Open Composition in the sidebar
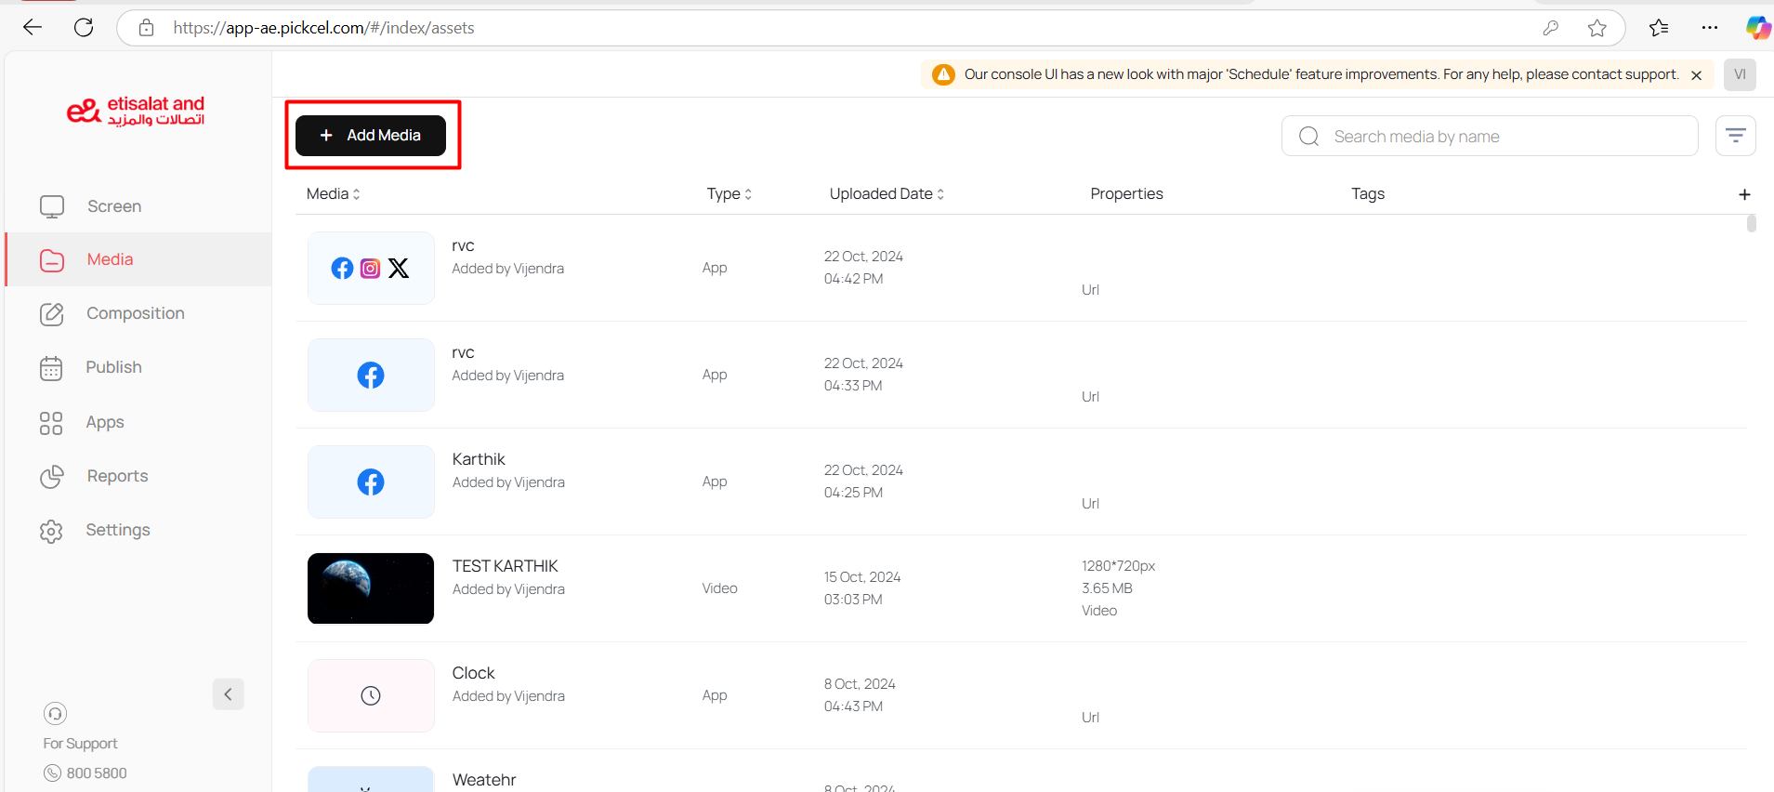 coord(135,313)
